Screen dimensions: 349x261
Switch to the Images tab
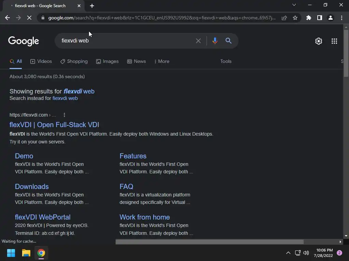point(107,62)
